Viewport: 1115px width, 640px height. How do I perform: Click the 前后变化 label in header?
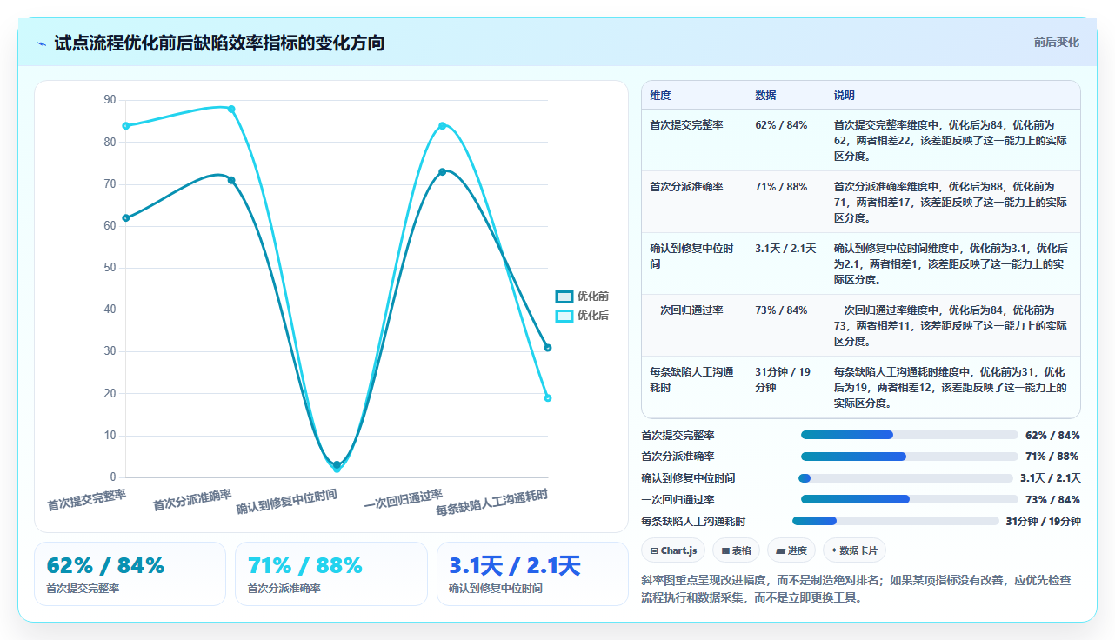click(x=1056, y=42)
